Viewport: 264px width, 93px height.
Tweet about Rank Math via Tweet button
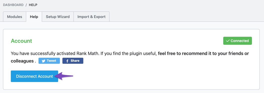click(49, 61)
